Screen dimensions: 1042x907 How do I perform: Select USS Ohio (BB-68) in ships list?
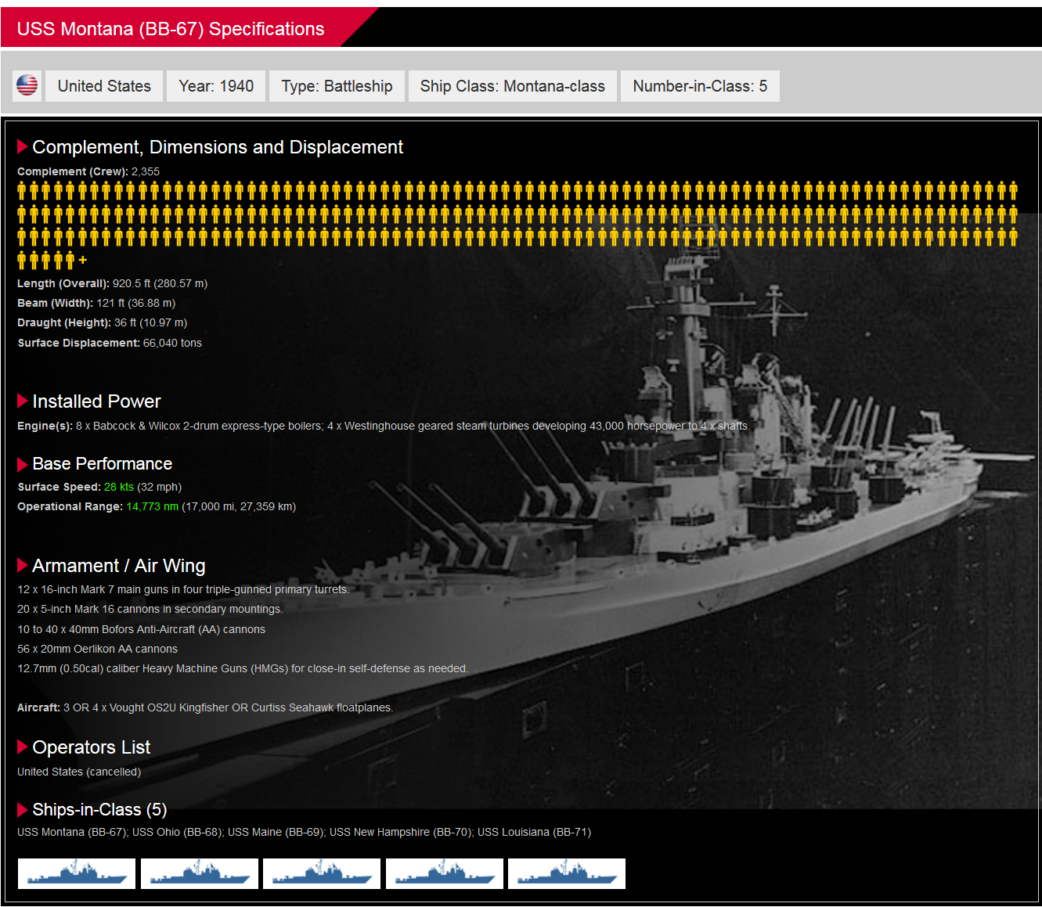pos(177,832)
